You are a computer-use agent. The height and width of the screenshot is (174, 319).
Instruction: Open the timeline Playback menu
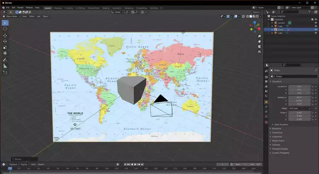click(x=14, y=164)
